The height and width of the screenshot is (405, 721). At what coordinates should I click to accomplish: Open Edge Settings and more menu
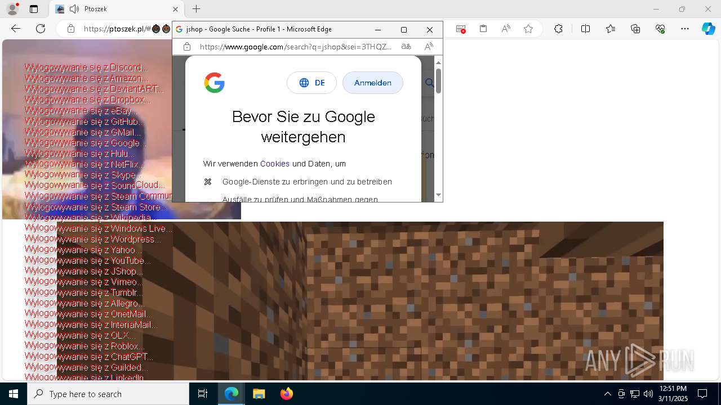[685, 29]
